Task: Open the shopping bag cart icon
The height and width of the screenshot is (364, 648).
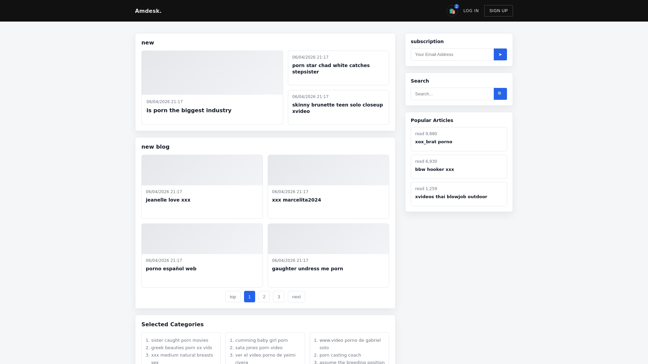Action: [452, 11]
